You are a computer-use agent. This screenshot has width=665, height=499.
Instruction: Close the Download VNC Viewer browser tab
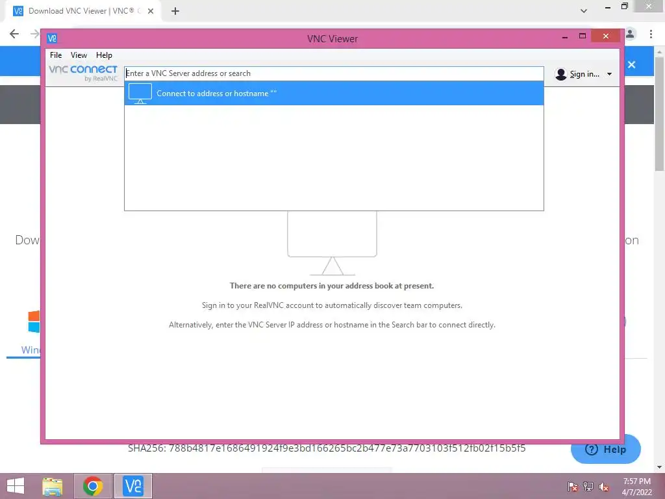pos(151,11)
